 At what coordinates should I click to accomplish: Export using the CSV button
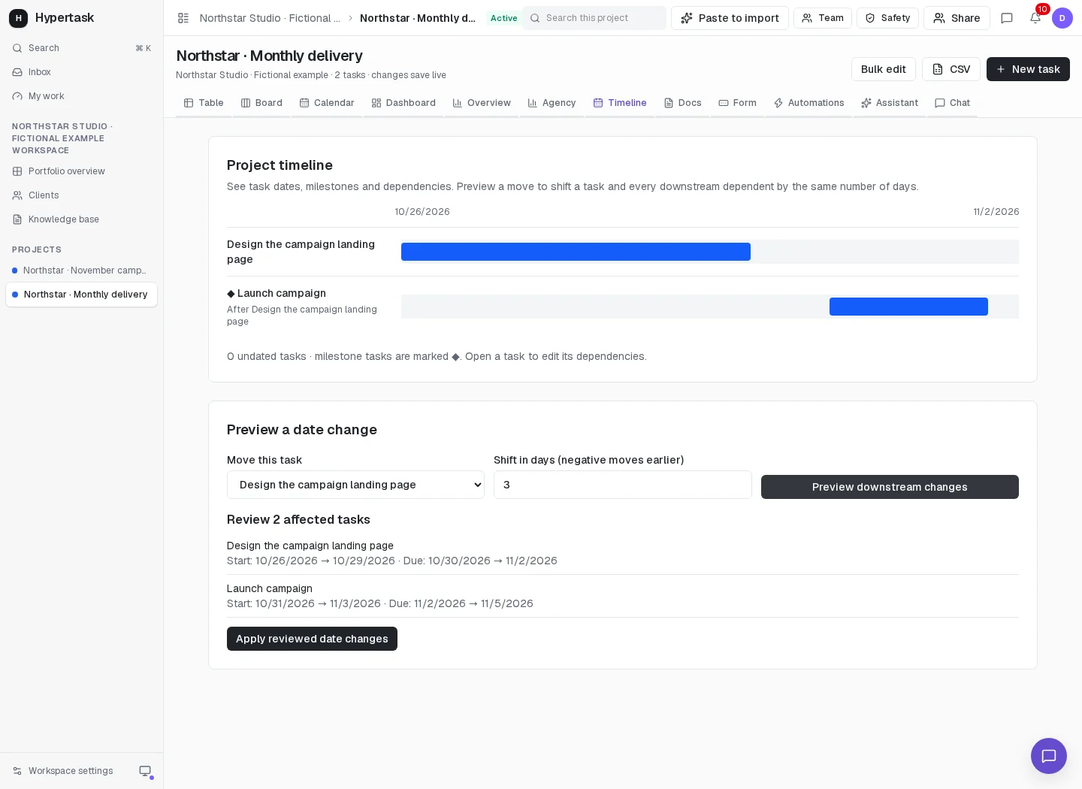pos(951,69)
